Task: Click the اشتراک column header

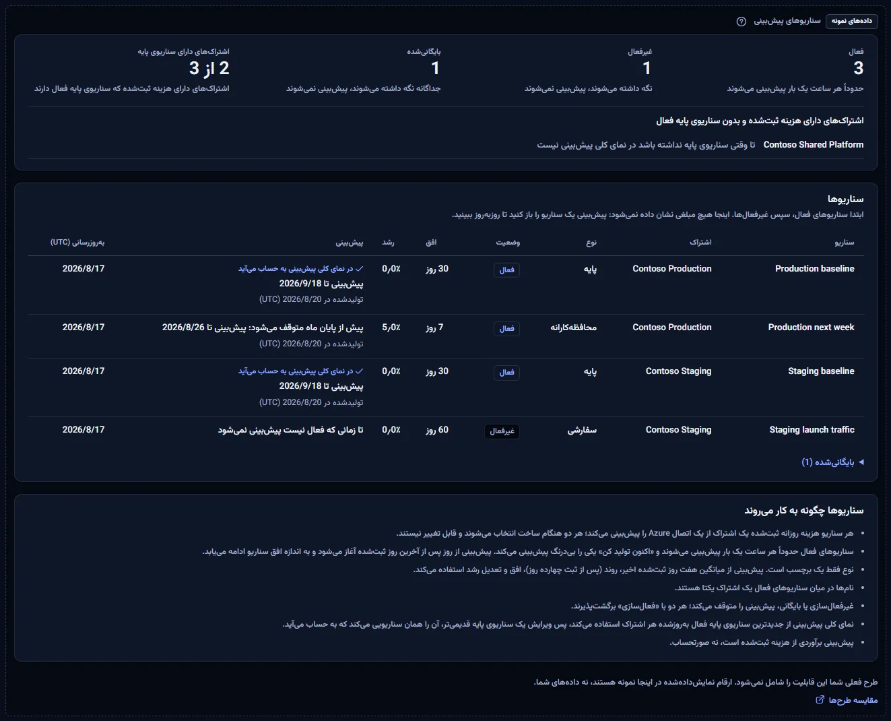Action: (700, 243)
